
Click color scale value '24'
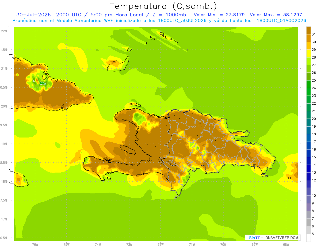coord(314,88)
